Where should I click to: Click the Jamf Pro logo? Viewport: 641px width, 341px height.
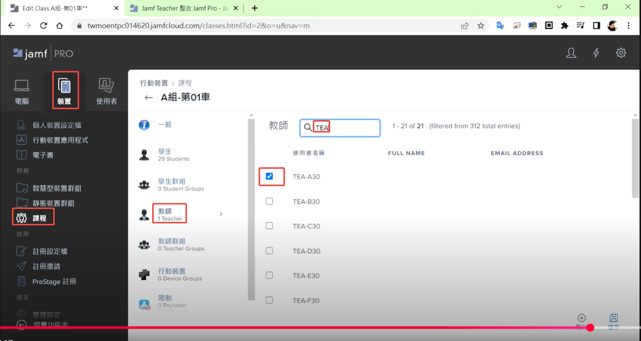point(43,54)
